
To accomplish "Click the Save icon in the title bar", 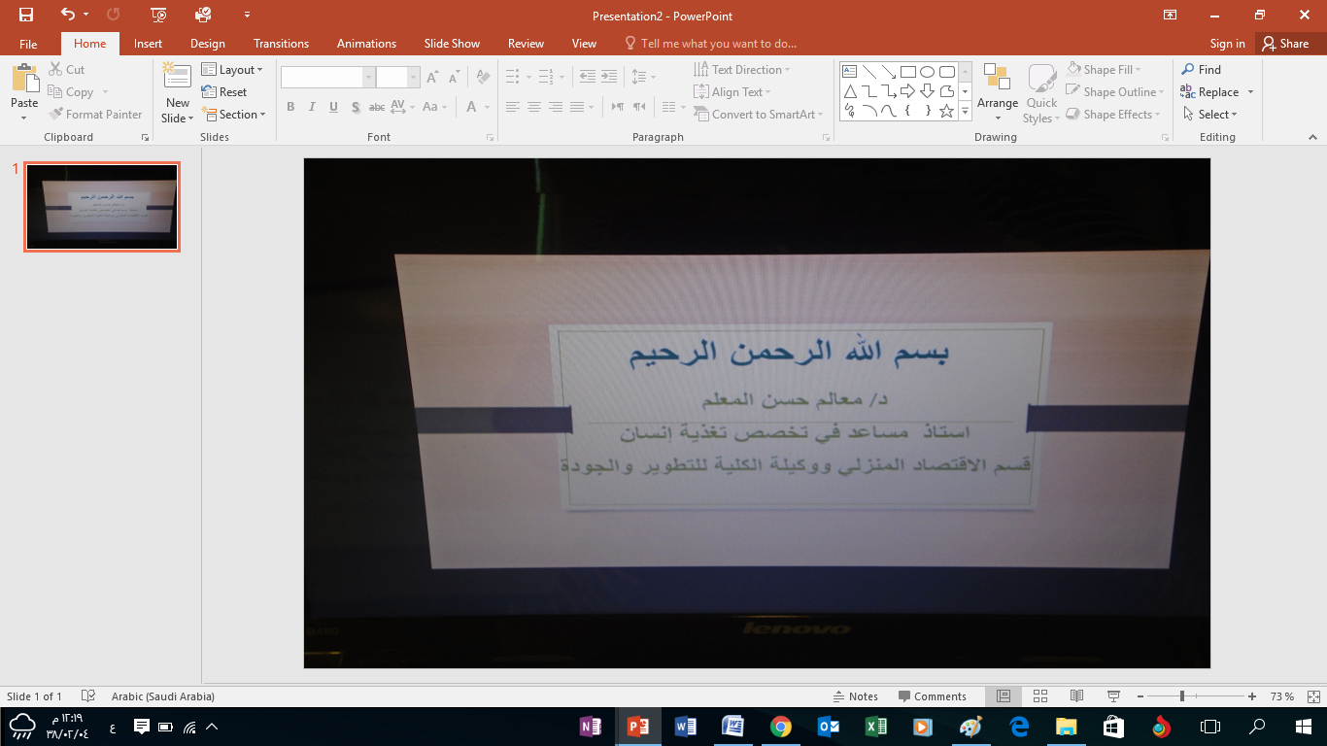I will coord(26,15).
